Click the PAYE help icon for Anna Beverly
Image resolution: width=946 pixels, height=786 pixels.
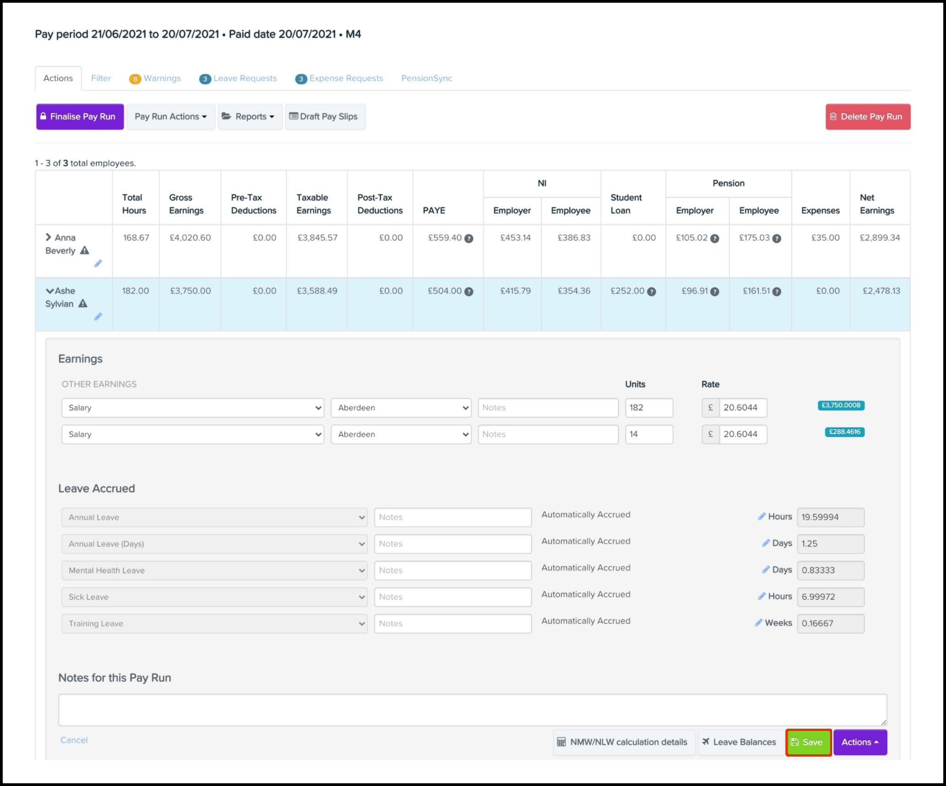pos(468,238)
